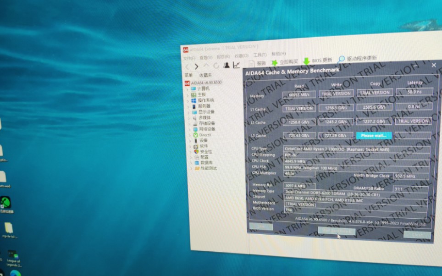
Task: Click the green star 立即购买 icon
Action: point(274,63)
